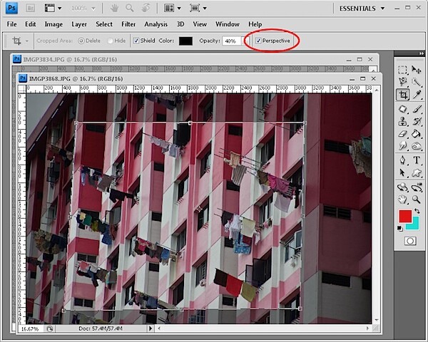
Task: Select the Type tool
Action: (417, 160)
